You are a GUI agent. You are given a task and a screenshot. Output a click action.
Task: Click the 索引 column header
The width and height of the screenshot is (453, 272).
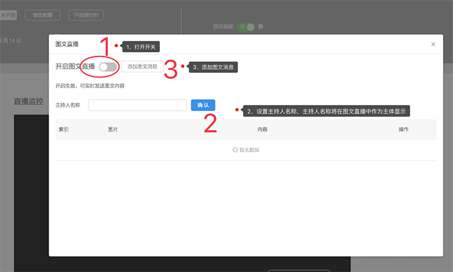[63, 130]
